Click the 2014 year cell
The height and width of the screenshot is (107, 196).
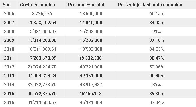9,84
